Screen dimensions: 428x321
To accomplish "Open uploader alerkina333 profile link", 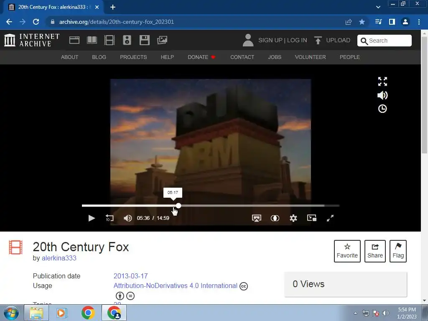I will tap(59, 258).
